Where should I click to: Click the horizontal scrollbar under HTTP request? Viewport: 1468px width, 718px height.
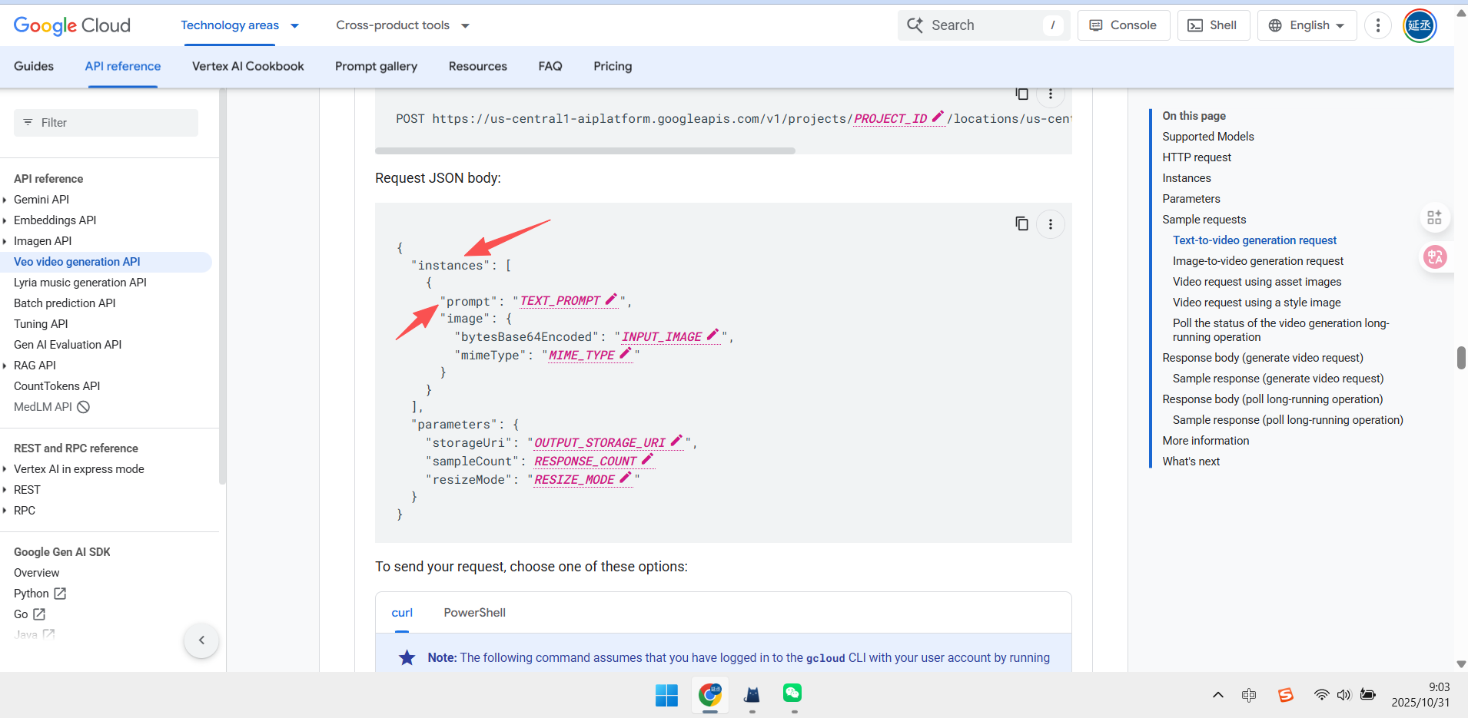click(585, 151)
